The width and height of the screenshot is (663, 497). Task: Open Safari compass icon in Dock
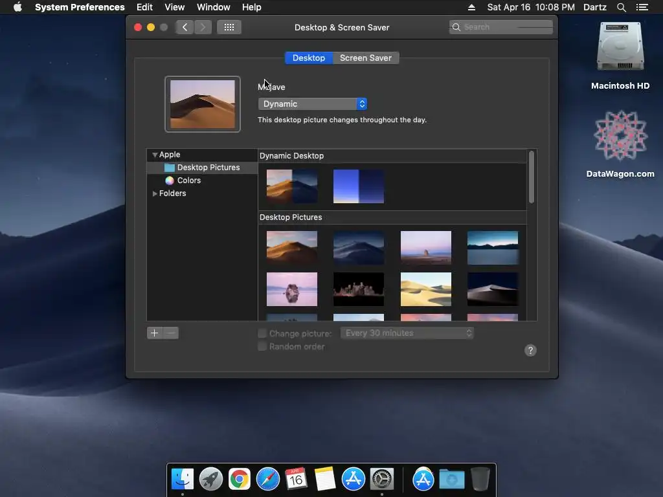click(x=267, y=479)
